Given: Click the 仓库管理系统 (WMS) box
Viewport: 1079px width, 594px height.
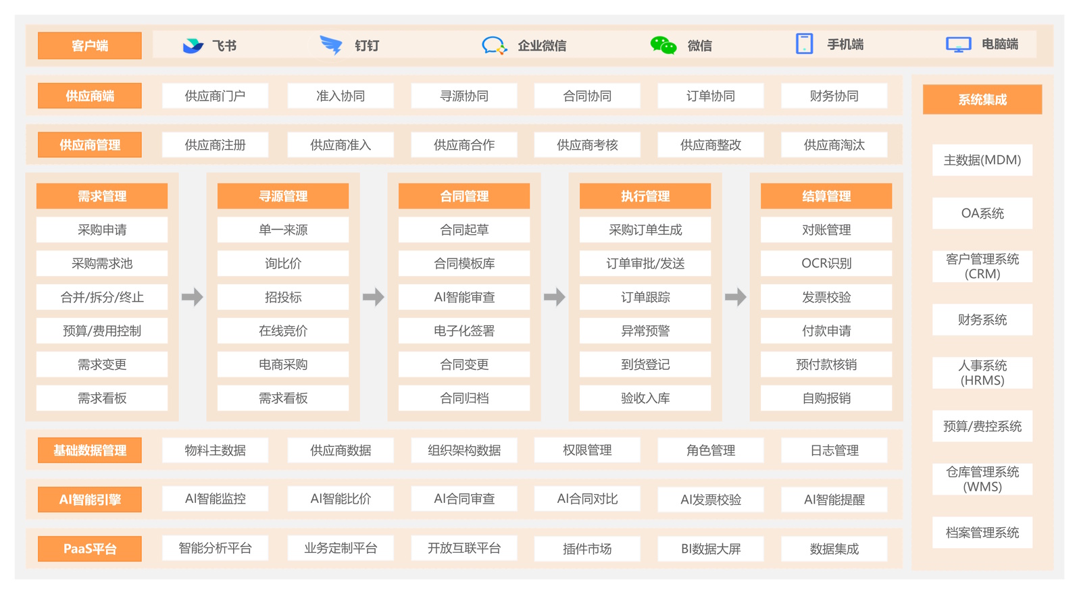Looking at the screenshot, I should pyautogui.click(x=982, y=479).
